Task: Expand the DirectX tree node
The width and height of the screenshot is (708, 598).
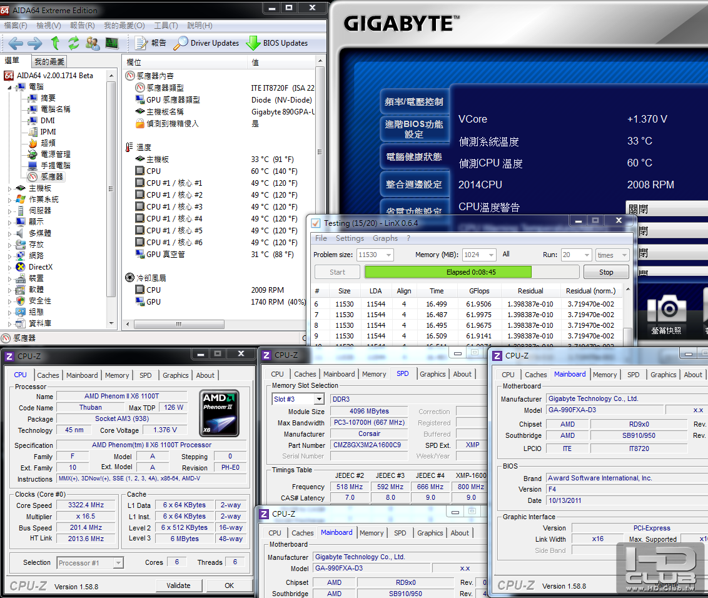Action: pos(10,267)
